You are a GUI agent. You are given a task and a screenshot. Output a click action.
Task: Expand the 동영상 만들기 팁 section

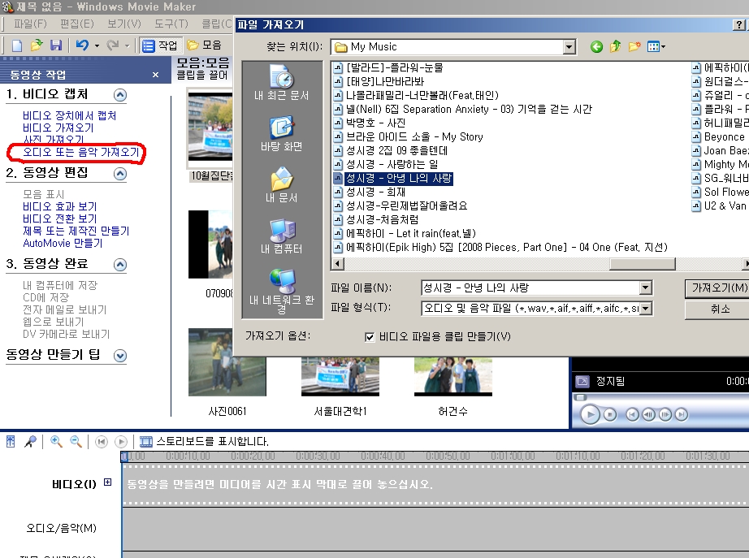(120, 356)
